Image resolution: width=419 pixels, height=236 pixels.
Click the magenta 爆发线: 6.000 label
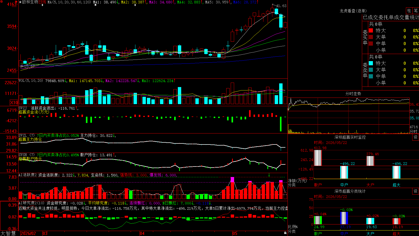pyautogui.click(x=163, y=175)
